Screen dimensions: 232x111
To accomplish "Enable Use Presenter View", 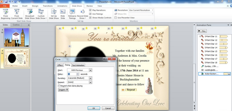I will point(116,18).
